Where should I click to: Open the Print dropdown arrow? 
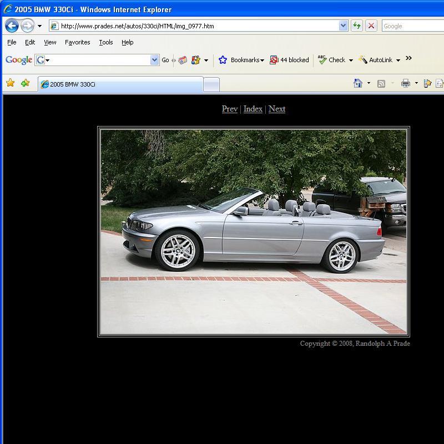(416, 83)
